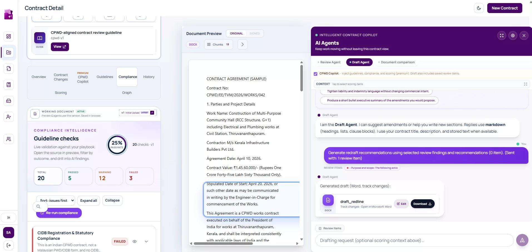This screenshot has height=252, width=532.
Task: Toggle the CPWD Copilot checkbox
Action: pos(315,74)
